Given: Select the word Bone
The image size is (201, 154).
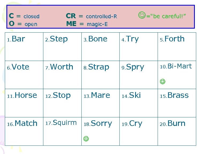Looking at the screenshot, I should pos(98,39).
